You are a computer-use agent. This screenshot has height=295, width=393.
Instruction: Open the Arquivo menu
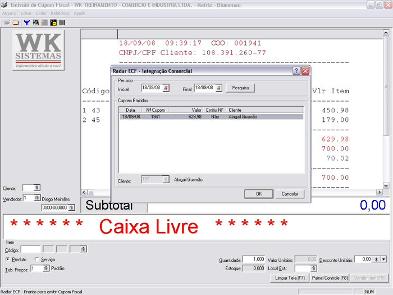point(9,13)
